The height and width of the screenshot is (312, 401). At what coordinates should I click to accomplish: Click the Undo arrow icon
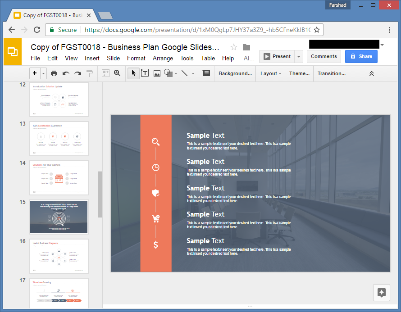point(66,73)
